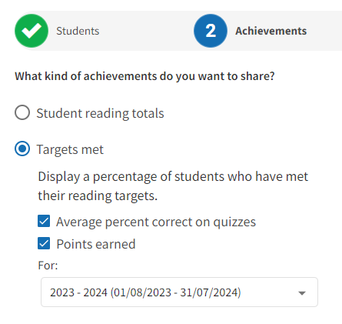342x324 pixels.
Task: Click the Targets met label text
Action: (x=70, y=149)
